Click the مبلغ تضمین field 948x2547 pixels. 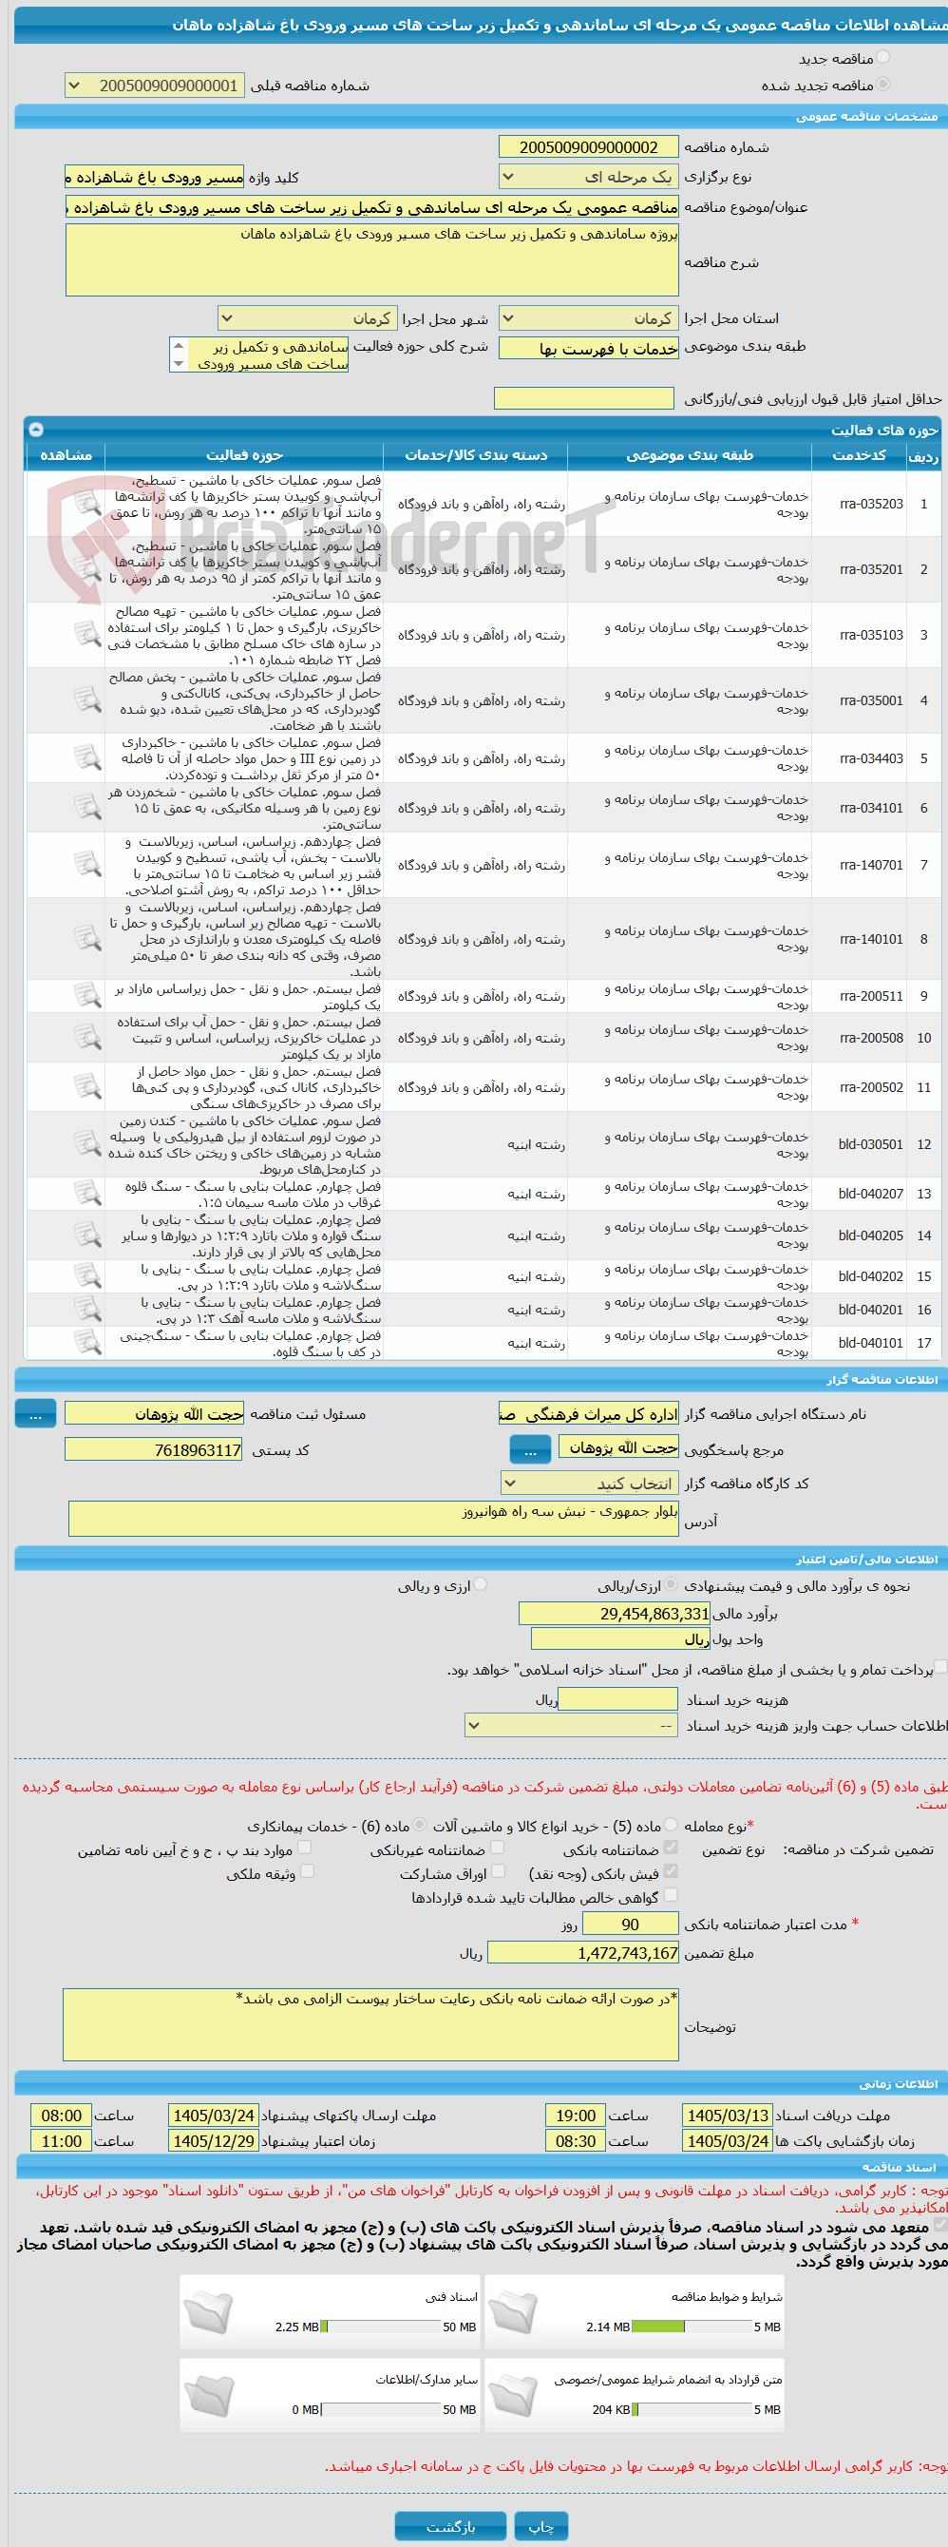coord(583,1953)
